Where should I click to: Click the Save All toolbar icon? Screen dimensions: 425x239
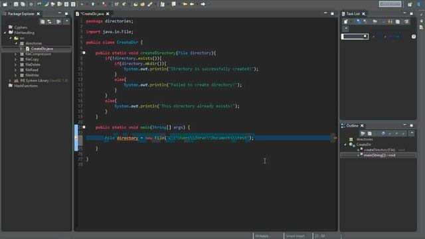click(x=23, y=4)
